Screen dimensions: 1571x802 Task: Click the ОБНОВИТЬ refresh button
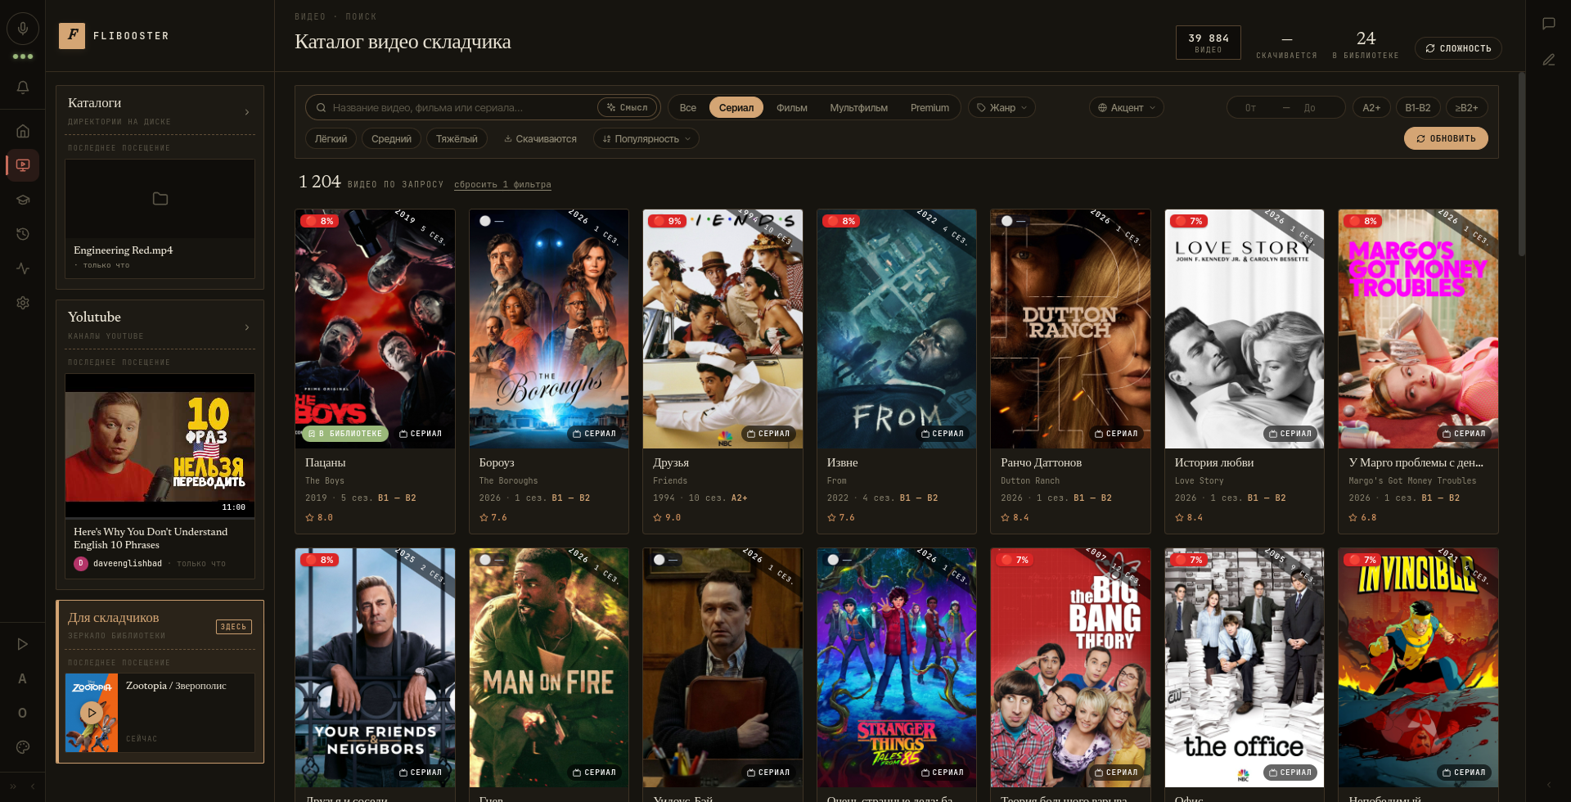tap(1446, 139)
